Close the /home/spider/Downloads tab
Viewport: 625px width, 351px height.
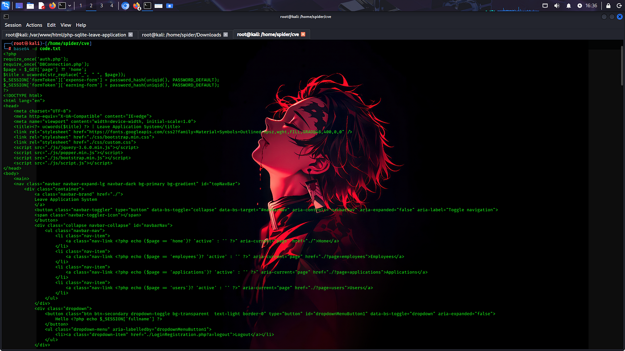coord(225,34)
